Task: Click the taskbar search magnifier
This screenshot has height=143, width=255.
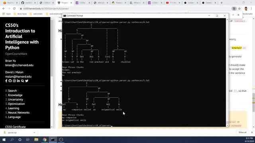Action: (x=12, y=139)
